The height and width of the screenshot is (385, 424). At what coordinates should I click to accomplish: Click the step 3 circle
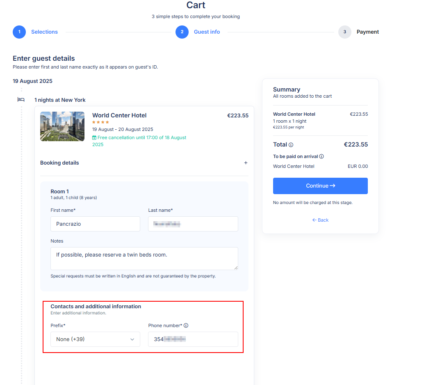[x=345, y=32]
